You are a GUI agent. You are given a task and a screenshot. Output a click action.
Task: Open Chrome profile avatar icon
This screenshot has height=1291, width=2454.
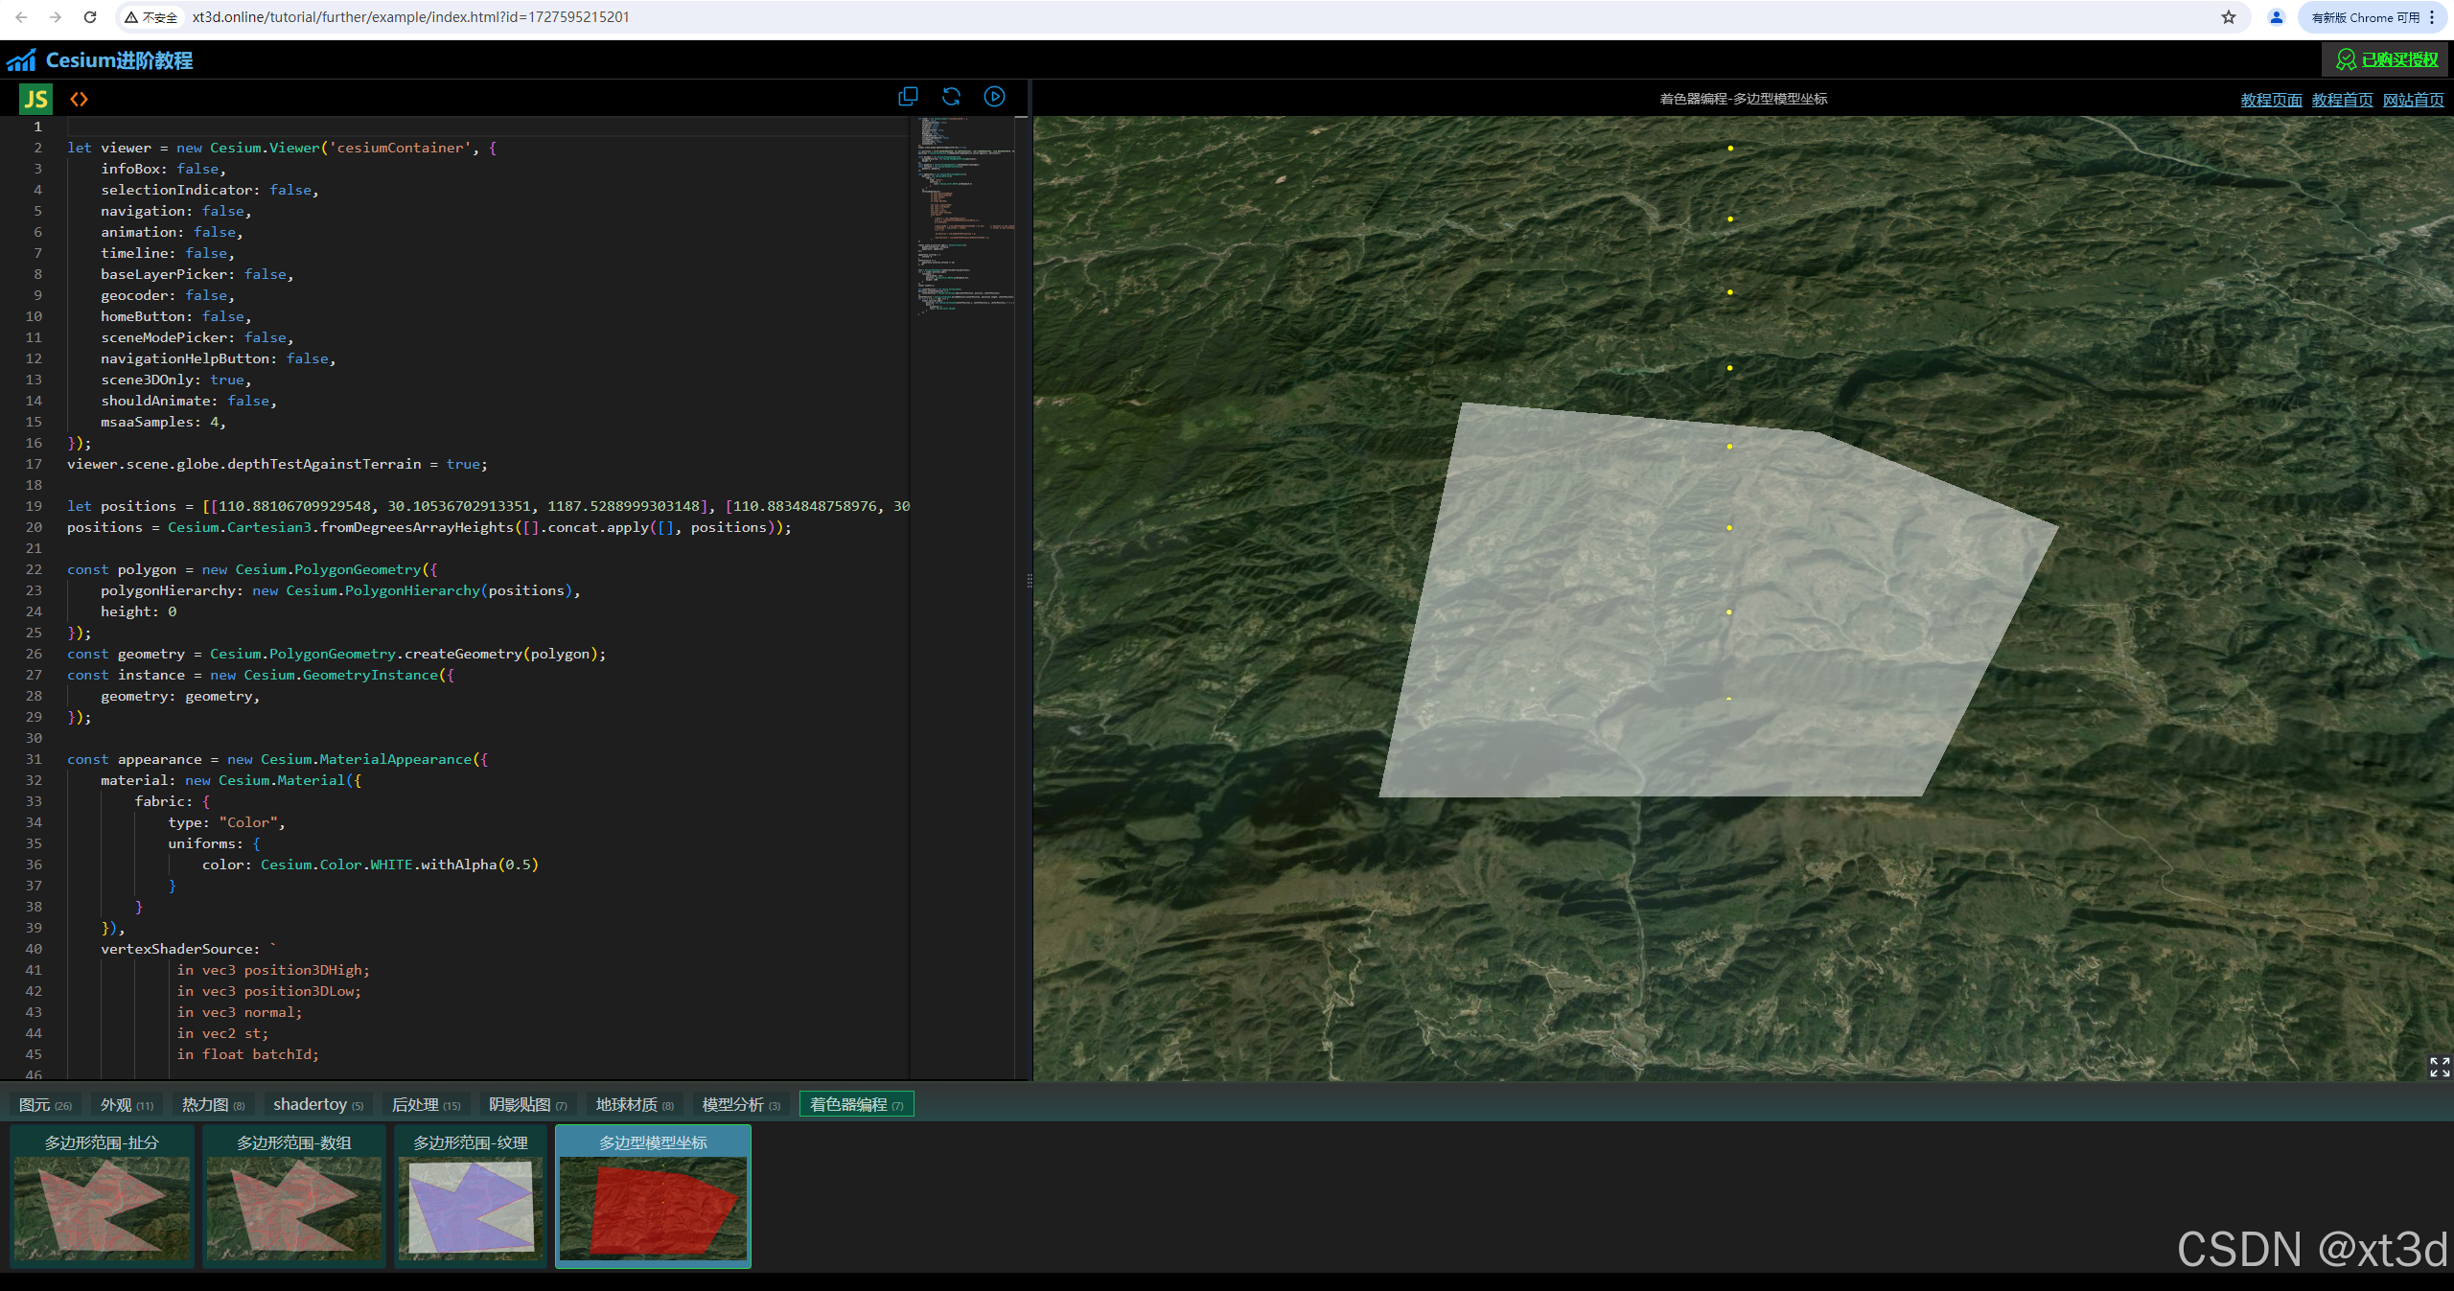coord(2276,17)
